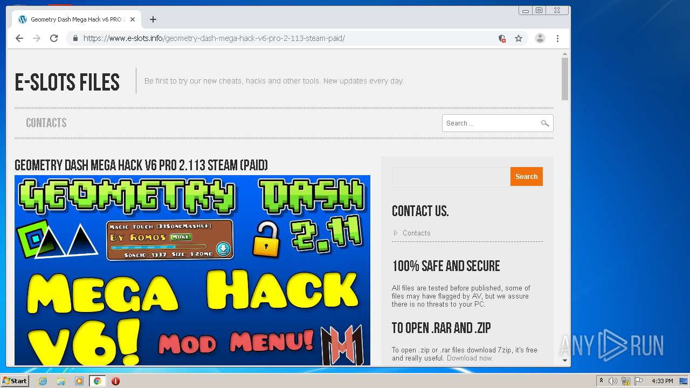Focus the header Search ... field
Viewport: 690px width, 388px height.
(x=491, y=123)
